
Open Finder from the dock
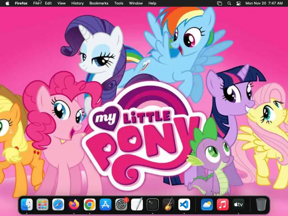click(x=27, y=204)
